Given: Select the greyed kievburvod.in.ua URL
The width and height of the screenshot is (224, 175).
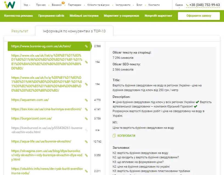Looking at the screenshot, I should 47,130.
